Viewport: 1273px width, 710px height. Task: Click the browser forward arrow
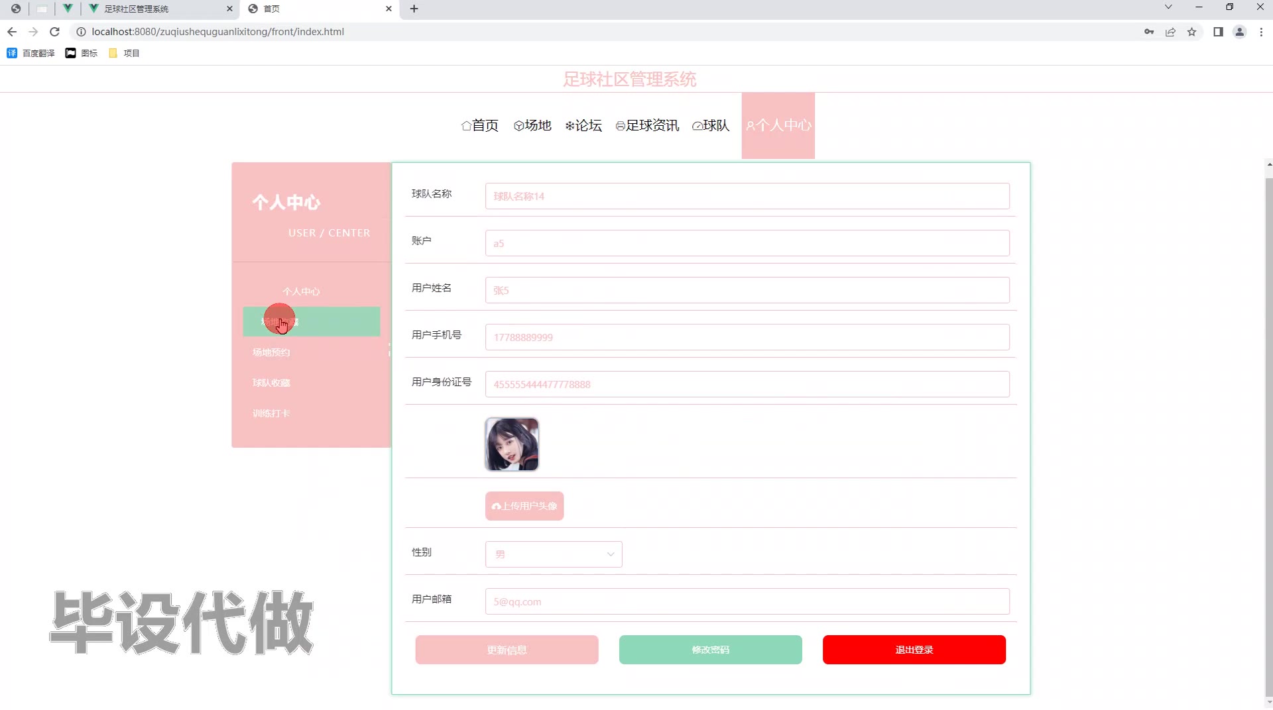[33, 32]
